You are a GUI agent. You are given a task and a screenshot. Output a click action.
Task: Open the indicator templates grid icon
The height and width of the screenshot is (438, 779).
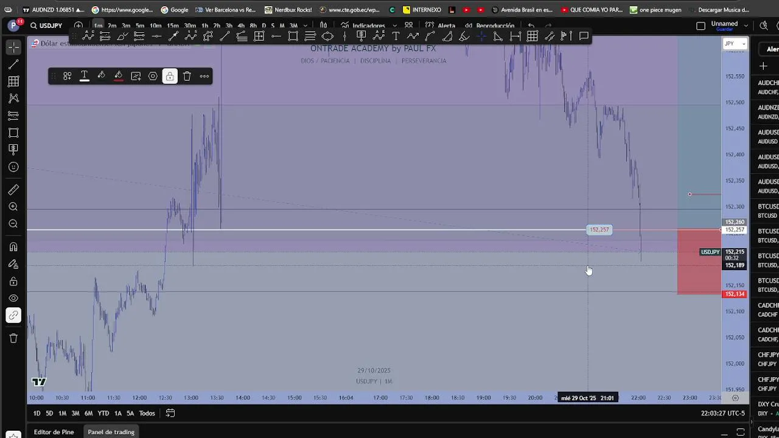click(x=408, y=26)
